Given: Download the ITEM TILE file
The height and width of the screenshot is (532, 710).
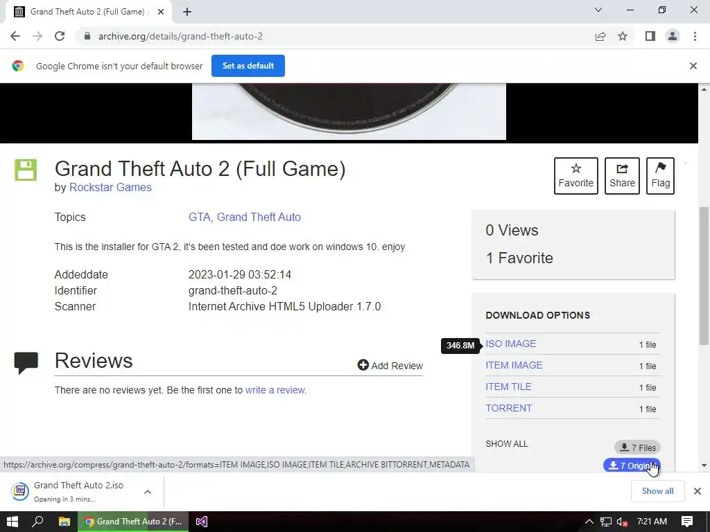Looking at the screenshot, I should point(508,387).
